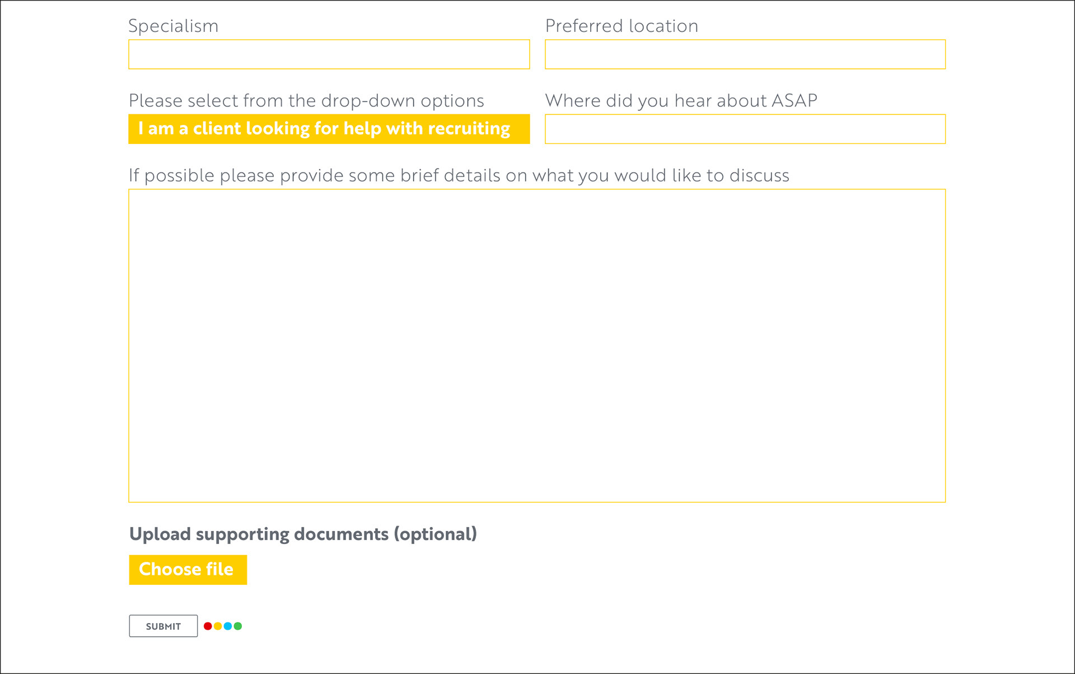1075x674 pixels.
Task: Click the 'If possible please provide some brief details' label
Action: click(x=459, y=175)
